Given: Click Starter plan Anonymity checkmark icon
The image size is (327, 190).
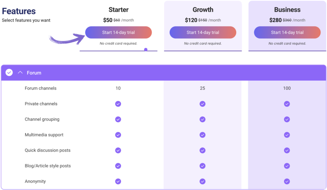Looking at the screenshot, I should [x=118, y=181].
